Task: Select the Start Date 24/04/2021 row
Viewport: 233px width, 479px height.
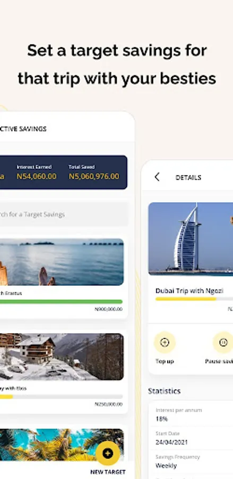Action: [191, 438]
